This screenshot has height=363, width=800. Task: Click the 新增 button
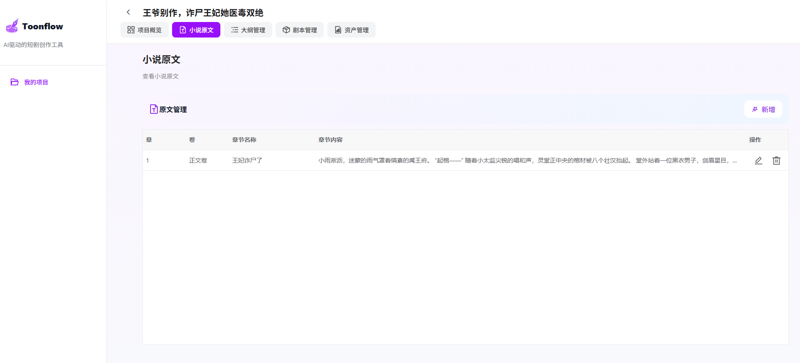(x=763, y=109)
